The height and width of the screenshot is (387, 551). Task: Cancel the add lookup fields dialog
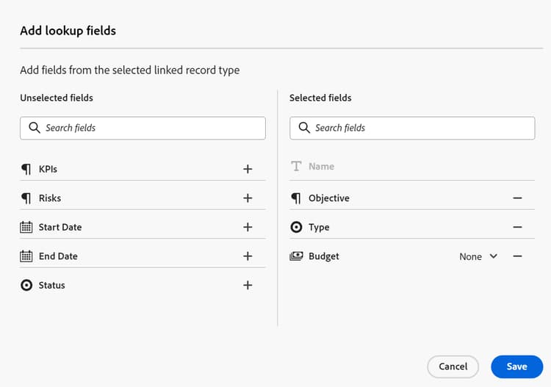pos(453,366)
